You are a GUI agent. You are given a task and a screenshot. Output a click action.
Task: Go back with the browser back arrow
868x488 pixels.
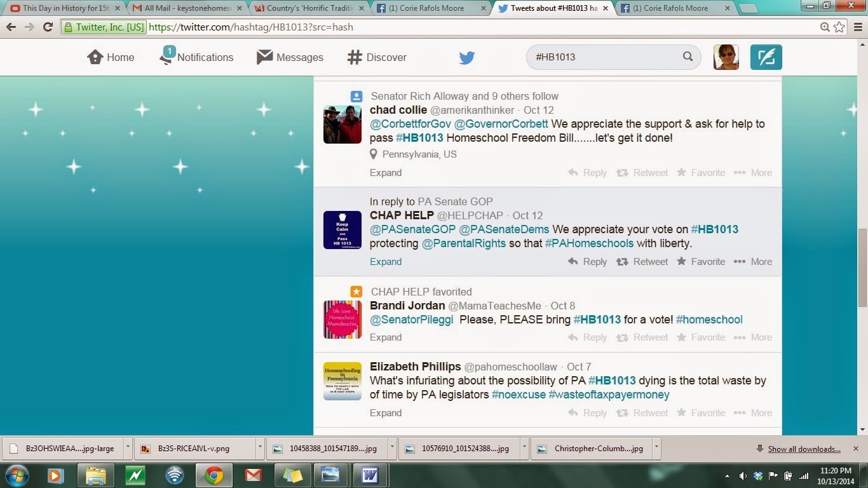(11, 27)
